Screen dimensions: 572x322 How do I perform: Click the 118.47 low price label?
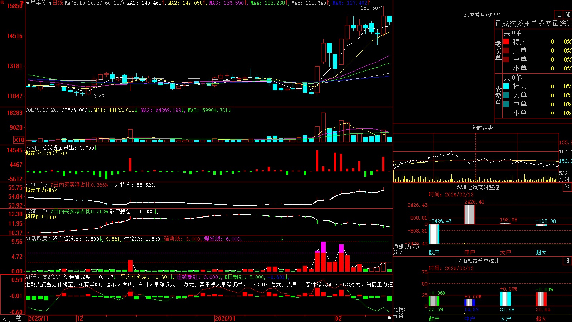tap(96, 96)
